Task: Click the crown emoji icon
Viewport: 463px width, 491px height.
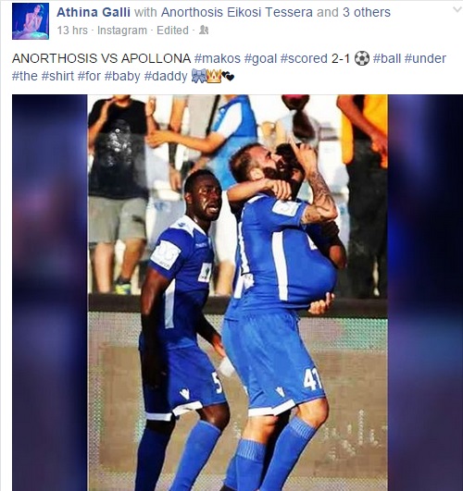Action: pos(214,77)
